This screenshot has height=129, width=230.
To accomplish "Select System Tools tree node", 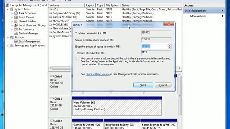I will [22, 9].
